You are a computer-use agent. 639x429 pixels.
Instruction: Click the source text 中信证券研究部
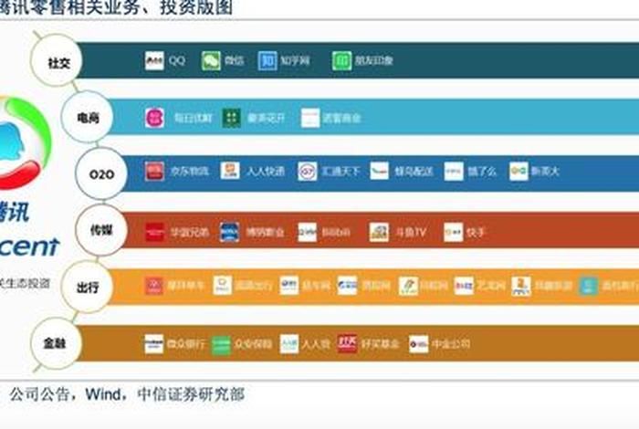[x=191, y=394]
